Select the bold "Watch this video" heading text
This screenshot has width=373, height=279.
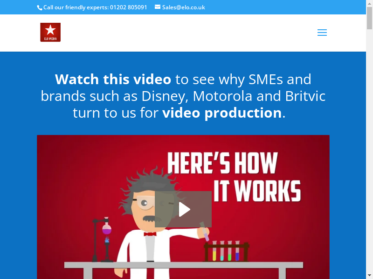click(x=113, y=79)
